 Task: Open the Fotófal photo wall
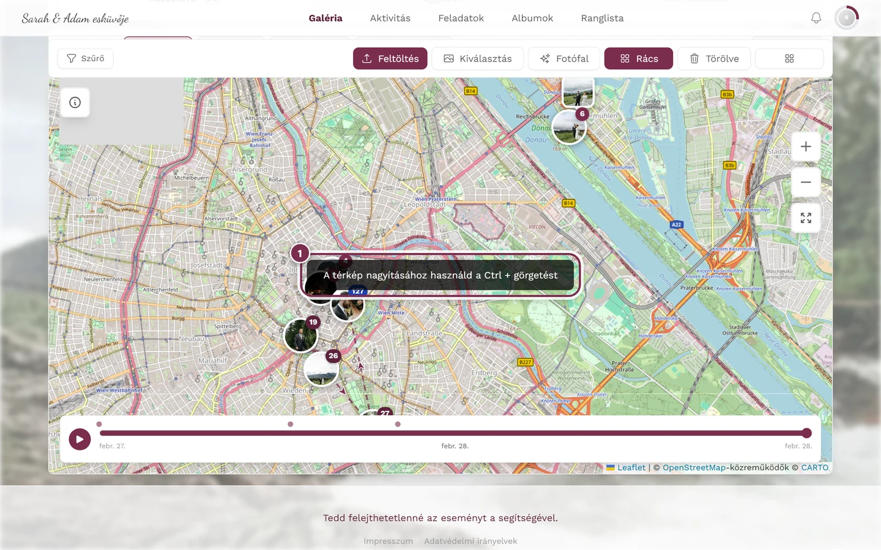click(x=564, y=59)
